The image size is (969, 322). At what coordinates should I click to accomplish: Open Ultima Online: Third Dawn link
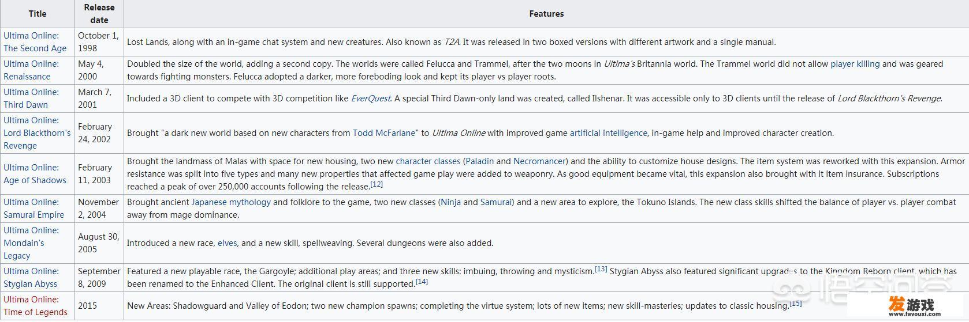(x=31, y=99)
